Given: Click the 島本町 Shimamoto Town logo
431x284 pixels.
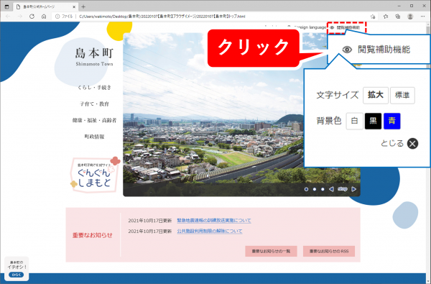Looking at the screenshot, I should [x=94, y=57].
